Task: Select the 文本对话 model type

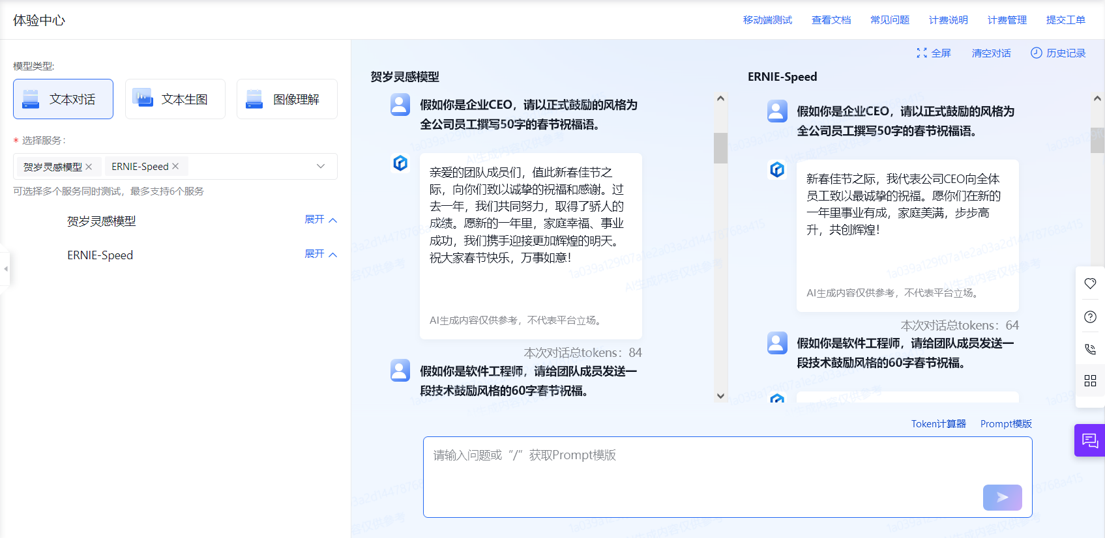Action: [x=63, y=99]
